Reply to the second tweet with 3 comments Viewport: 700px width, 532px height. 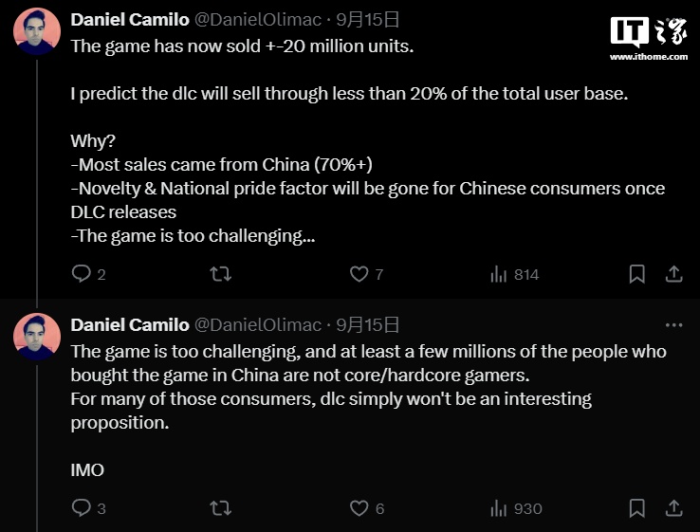(x=88, y=508)
